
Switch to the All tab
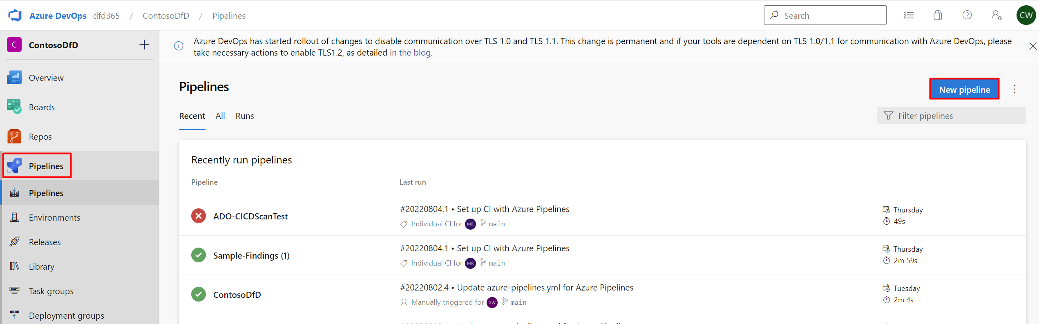click(220, 116)
